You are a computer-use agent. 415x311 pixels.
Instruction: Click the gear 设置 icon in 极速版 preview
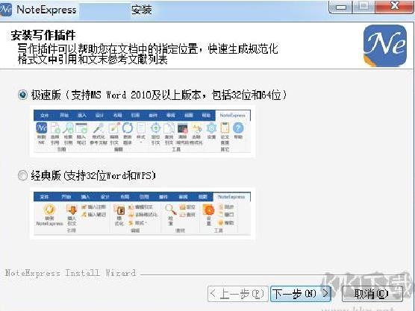(x=211, y=128)
